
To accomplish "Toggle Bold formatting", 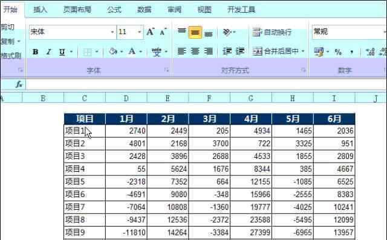I will point(35,52).
